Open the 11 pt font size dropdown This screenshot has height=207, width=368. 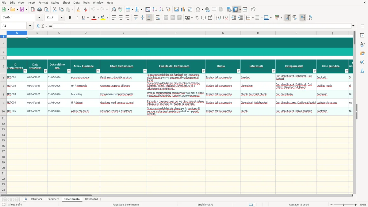click(61, 18)
